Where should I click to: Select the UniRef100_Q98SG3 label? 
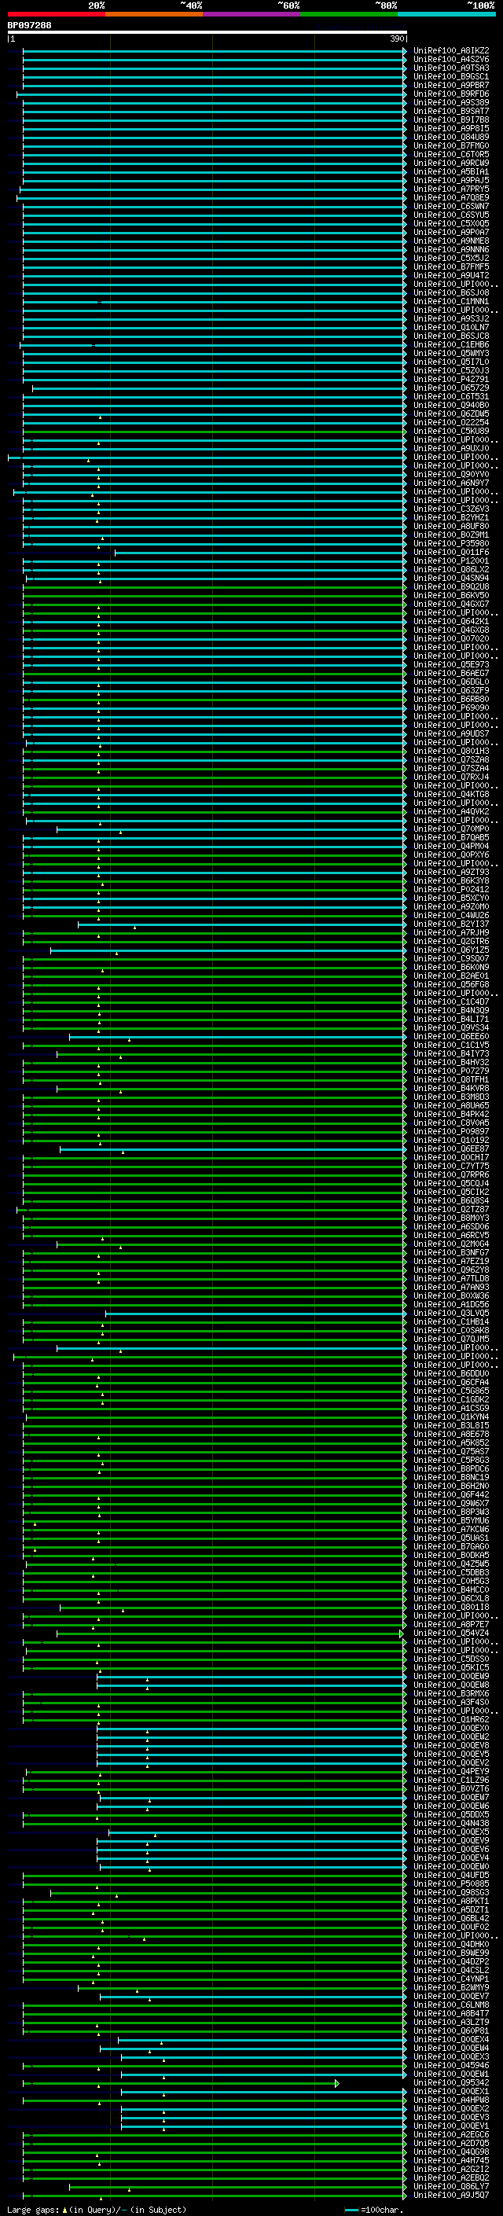tap(451, 1893)
